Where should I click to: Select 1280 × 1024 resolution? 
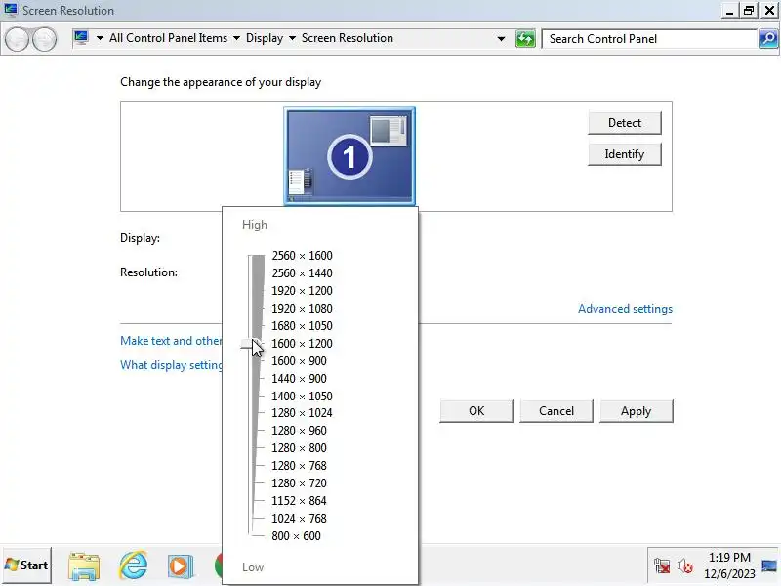(302, 412)
